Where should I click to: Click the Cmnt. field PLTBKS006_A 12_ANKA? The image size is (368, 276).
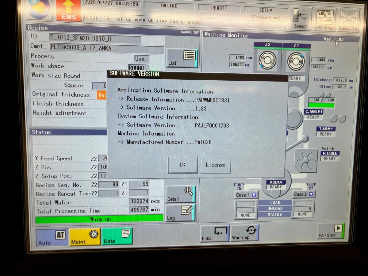tap(107, 48)
